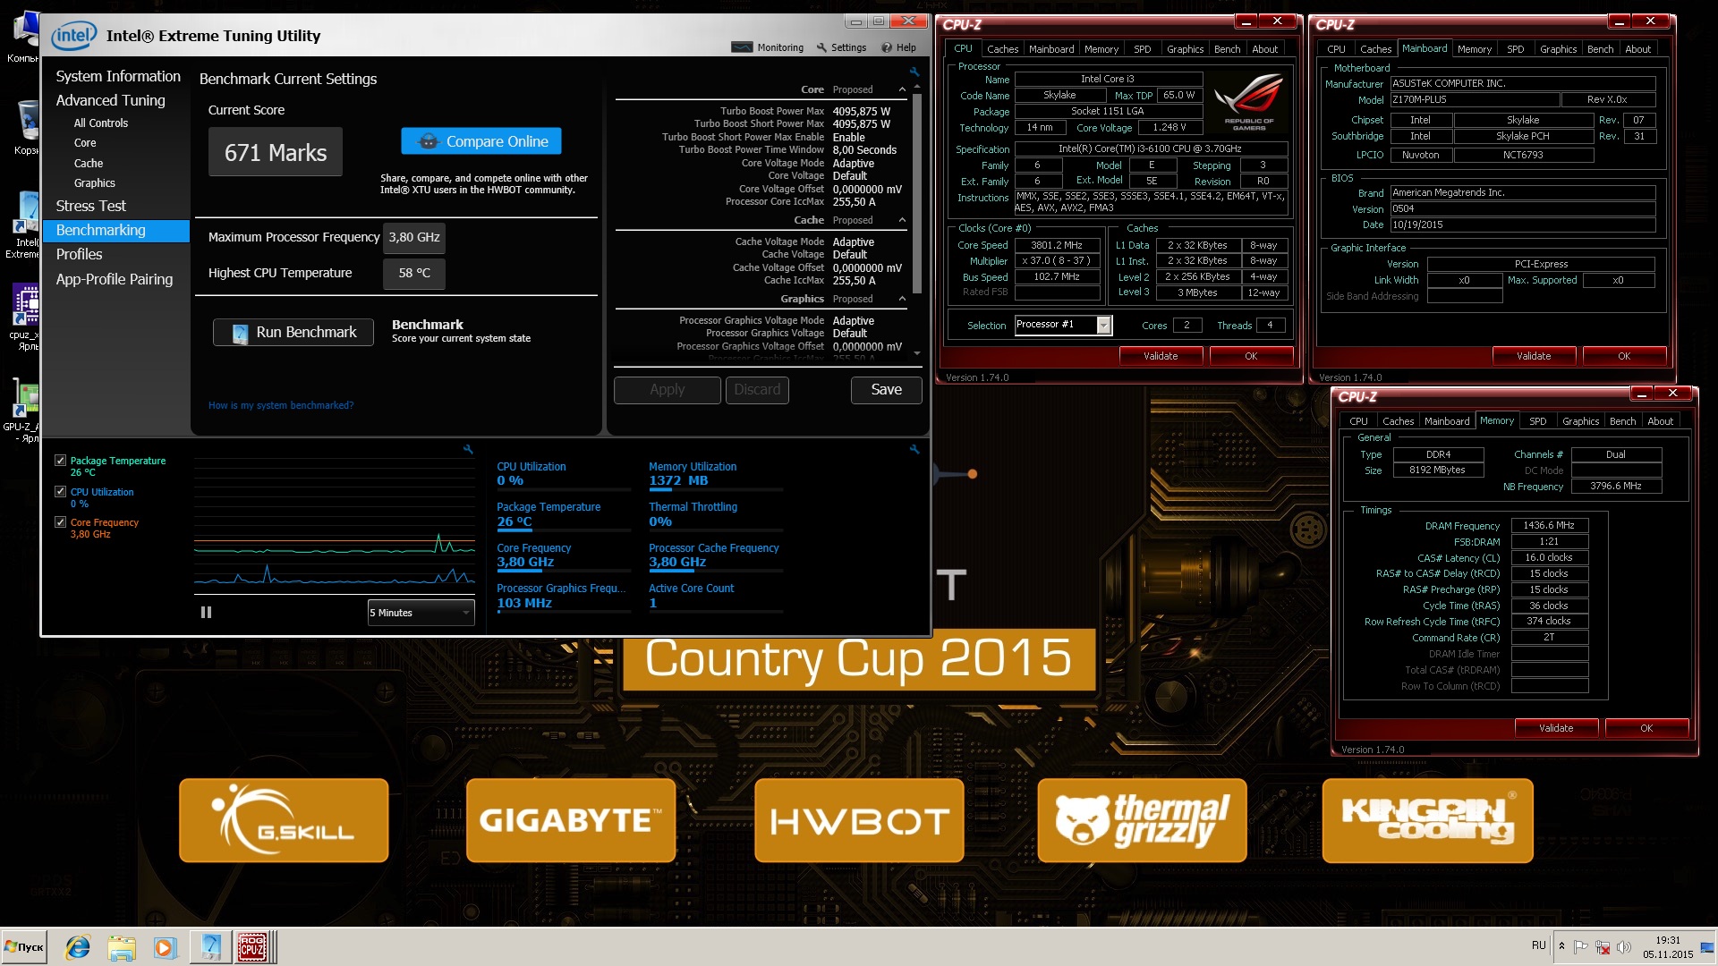Collapse the Core proposed section
1718x966 pixels.
click(902, 89)
